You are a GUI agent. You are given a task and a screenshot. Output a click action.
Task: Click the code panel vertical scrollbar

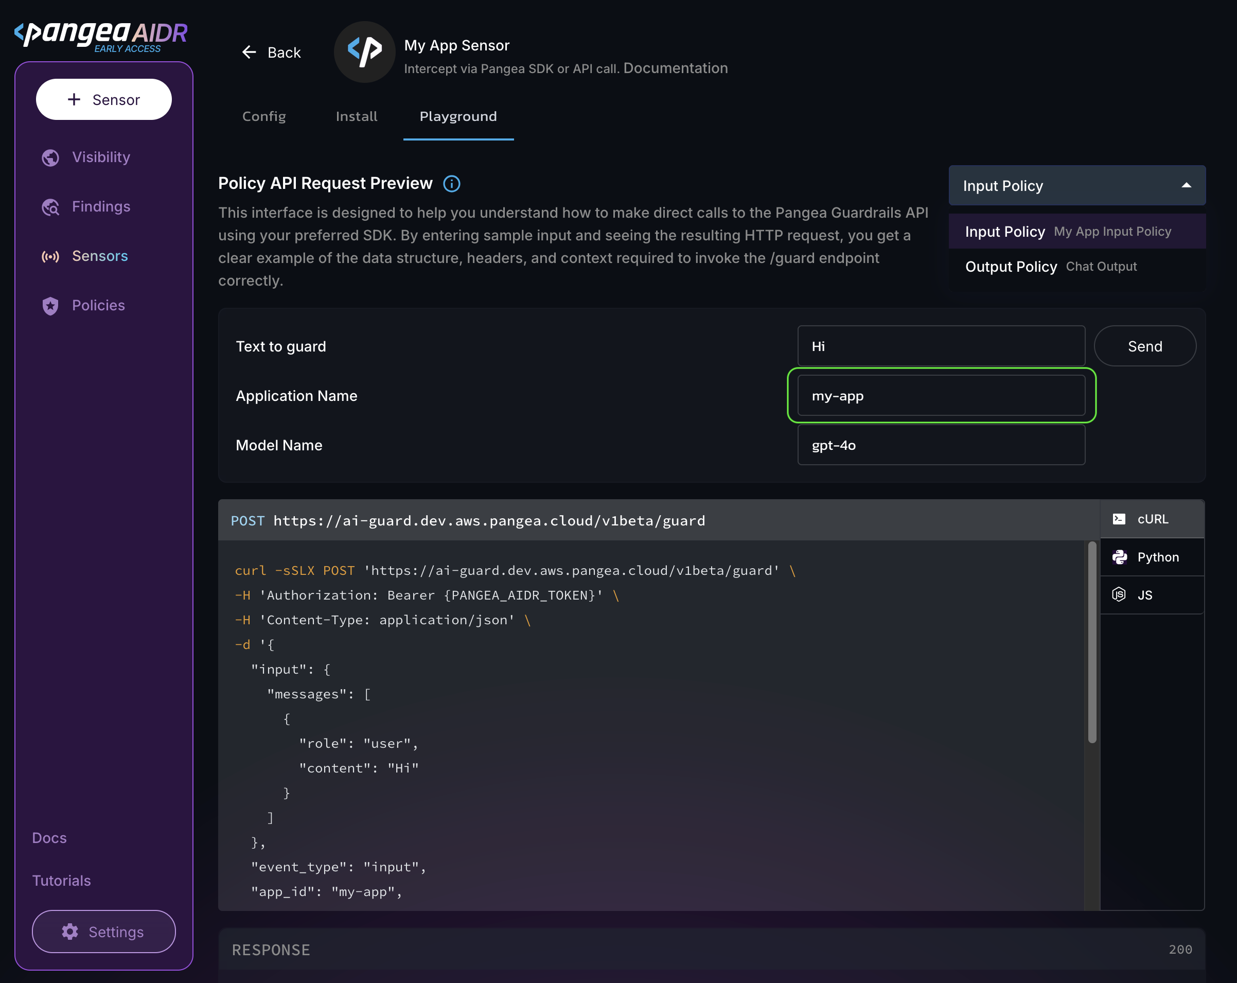(1092, 642)
